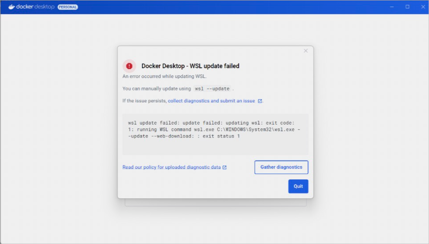This screenshot has width=429, height=244.
Task: Click external-link icon beside submit an issue
Action: click(260, 101)
